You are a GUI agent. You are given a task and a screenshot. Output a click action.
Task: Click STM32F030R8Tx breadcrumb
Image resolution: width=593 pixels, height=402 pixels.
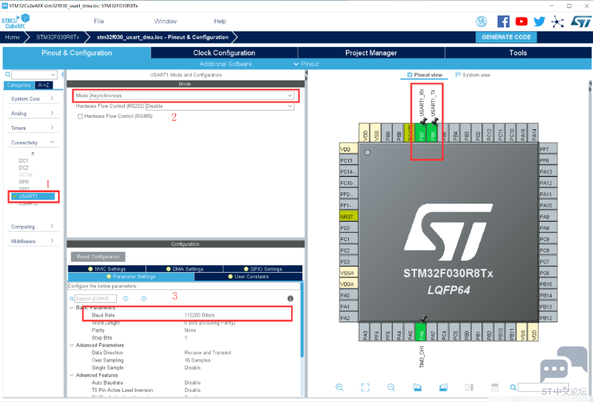coord(58,37)
